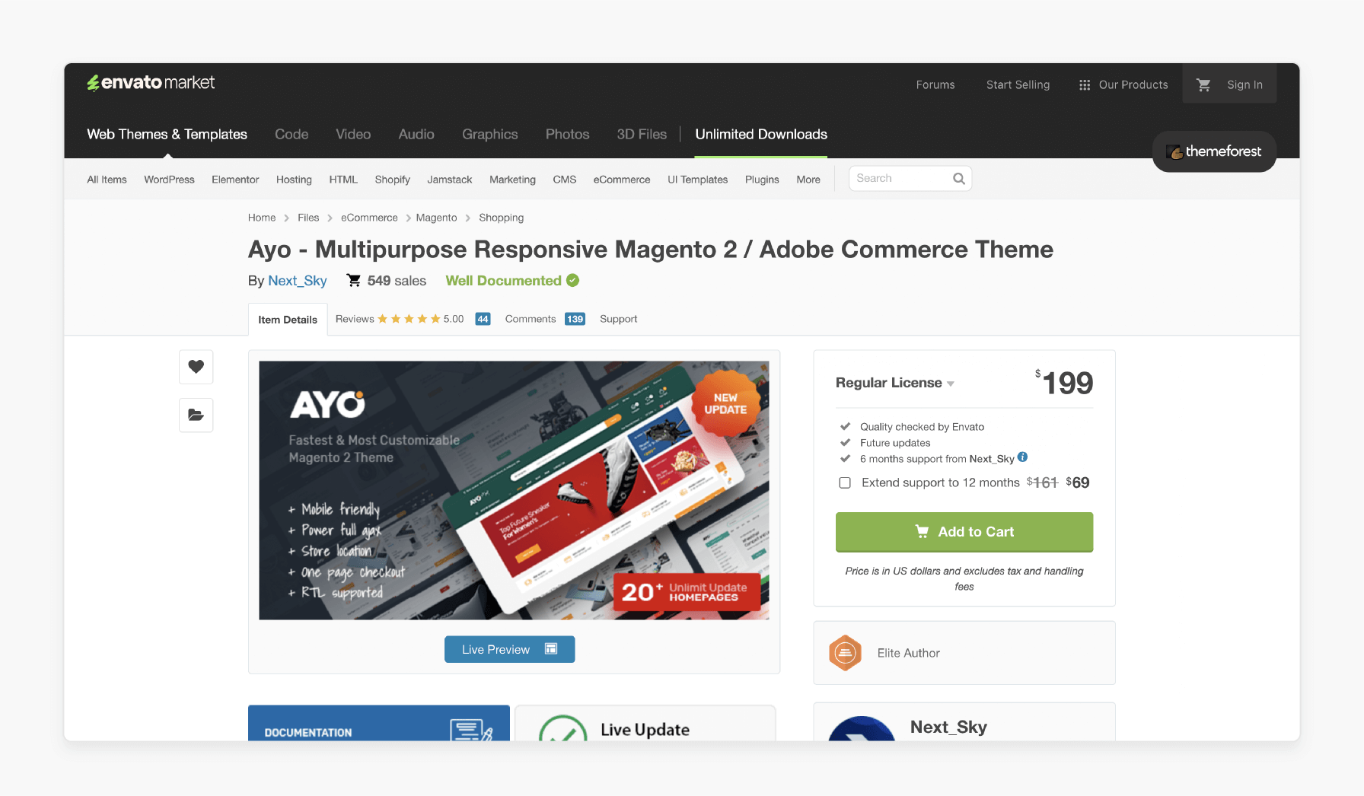
Task: Click the 139 comments count badge
Action: click(x=575, y=319)
